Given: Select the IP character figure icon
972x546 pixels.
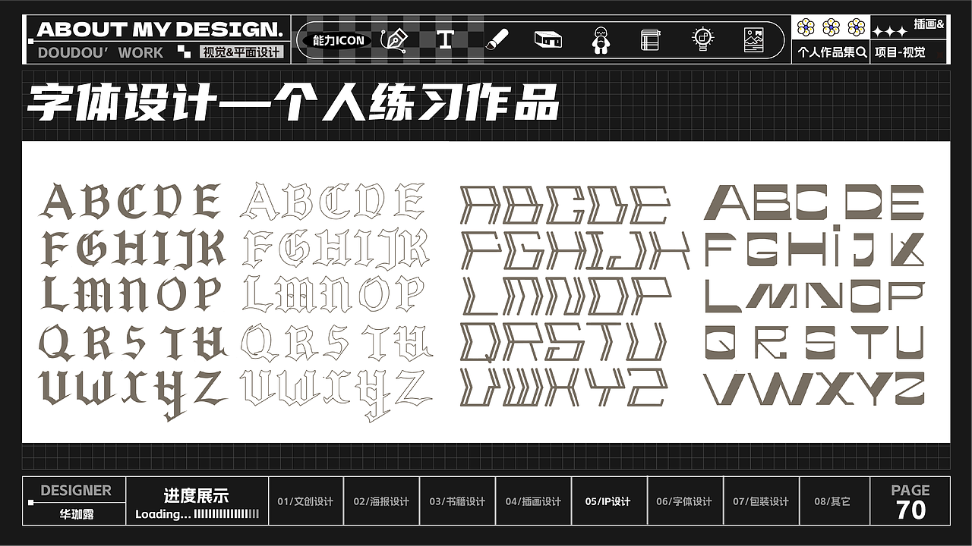Looking at the screenshot, I should coord(600,39).
